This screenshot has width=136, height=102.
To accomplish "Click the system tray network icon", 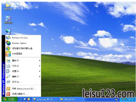I will [126, 99].
